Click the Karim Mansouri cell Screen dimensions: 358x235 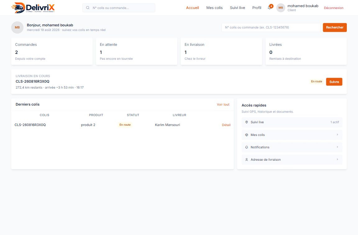[x=168, y=125]
